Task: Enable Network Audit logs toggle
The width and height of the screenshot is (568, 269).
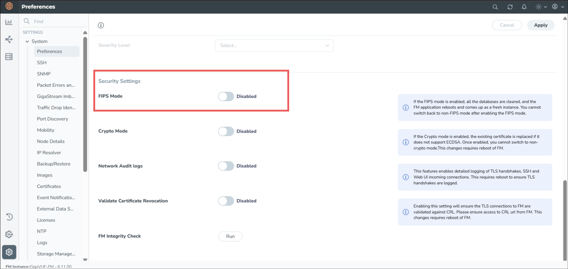Action: (226, 166)
